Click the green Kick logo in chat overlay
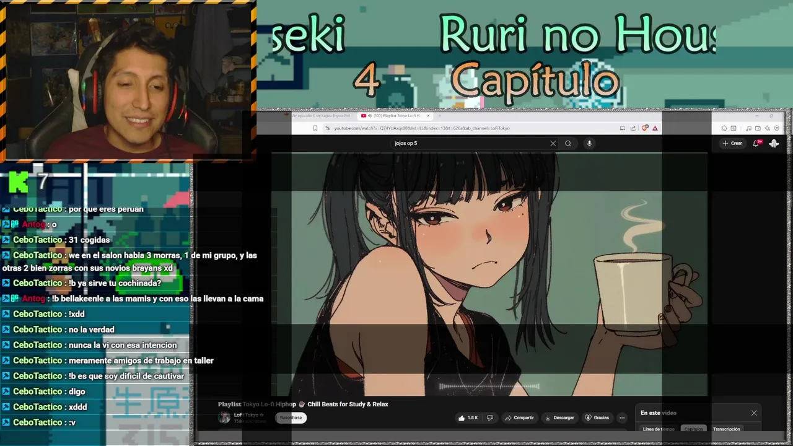Viewport: 793px width, 446px height. tap(19, 182)
